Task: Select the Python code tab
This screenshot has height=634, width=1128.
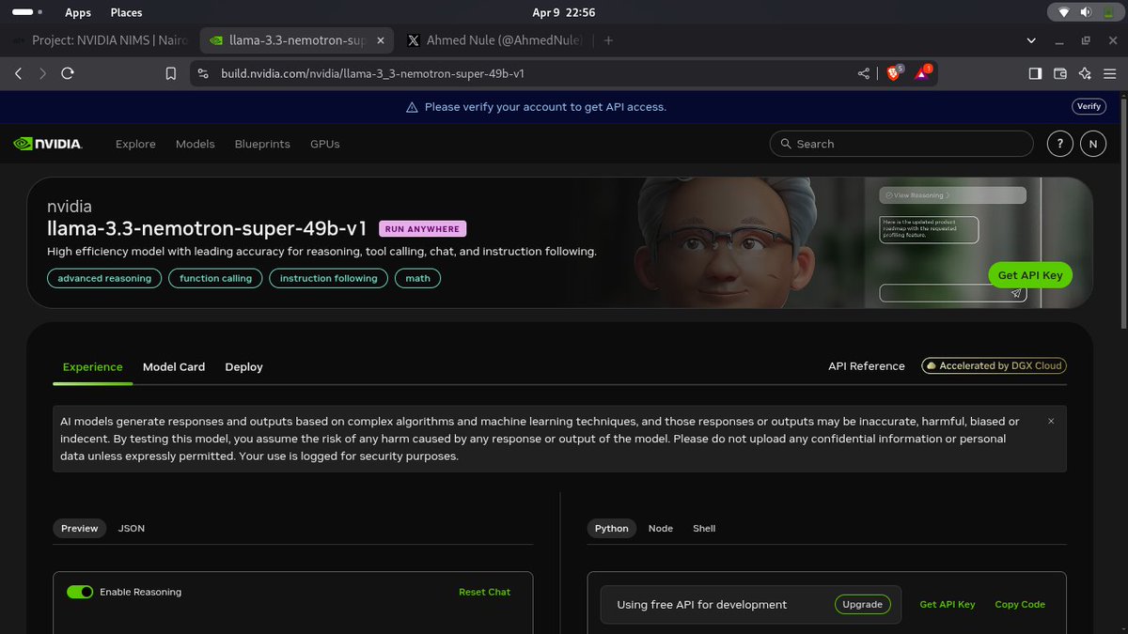Action: tap(612, 528)
